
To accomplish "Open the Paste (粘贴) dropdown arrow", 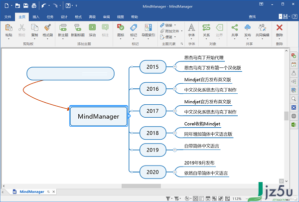I will pos(9,39).
